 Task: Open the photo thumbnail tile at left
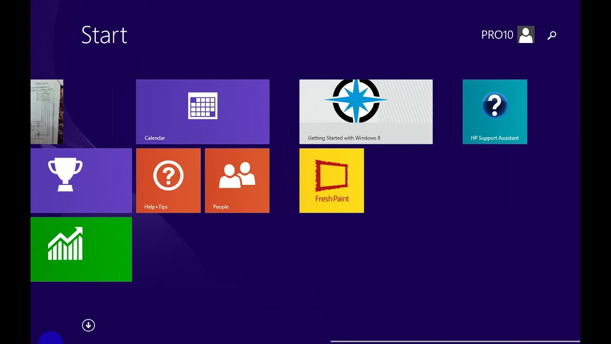(x=47, y=112)
